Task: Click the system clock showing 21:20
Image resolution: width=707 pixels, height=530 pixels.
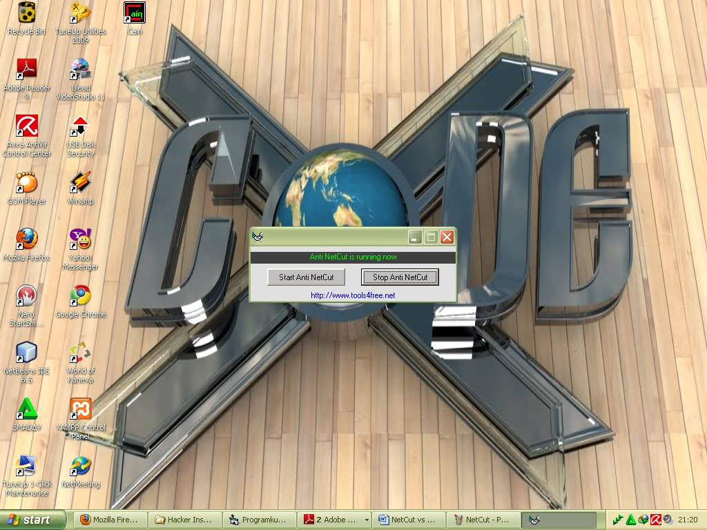Action: pyautogui.click(x=688, y=520)
